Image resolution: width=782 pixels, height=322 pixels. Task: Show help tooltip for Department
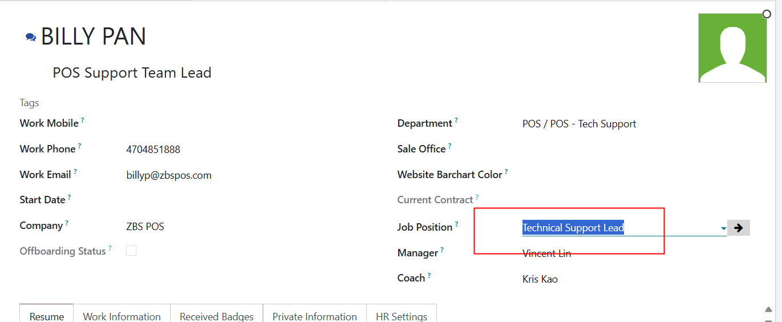(x=456, y=120)
